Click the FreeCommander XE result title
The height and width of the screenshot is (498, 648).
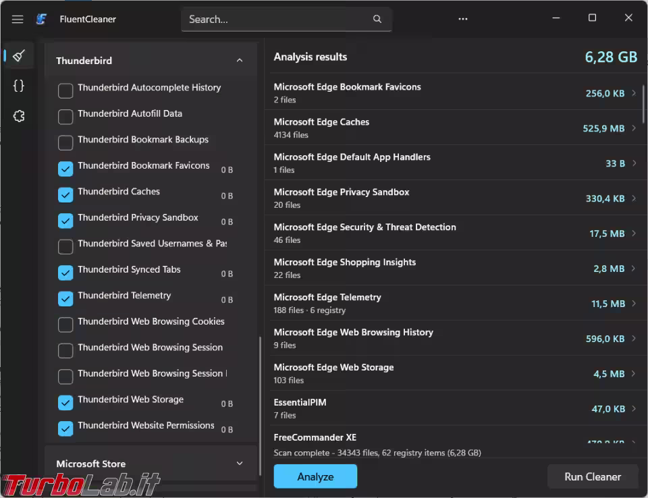315,437
